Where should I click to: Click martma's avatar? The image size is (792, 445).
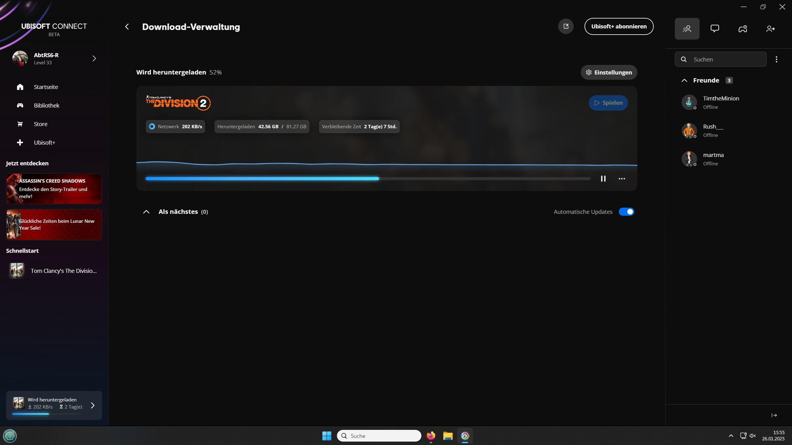689,159
